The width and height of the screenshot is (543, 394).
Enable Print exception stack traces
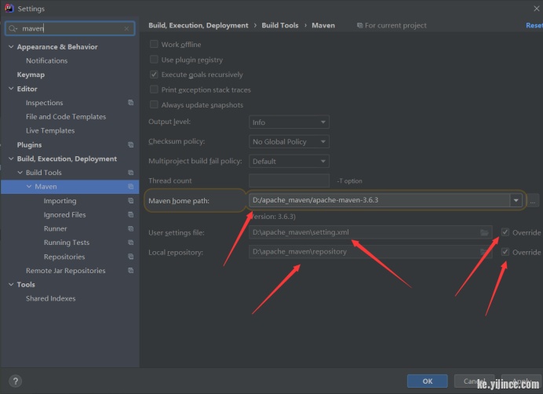(154, 89)
